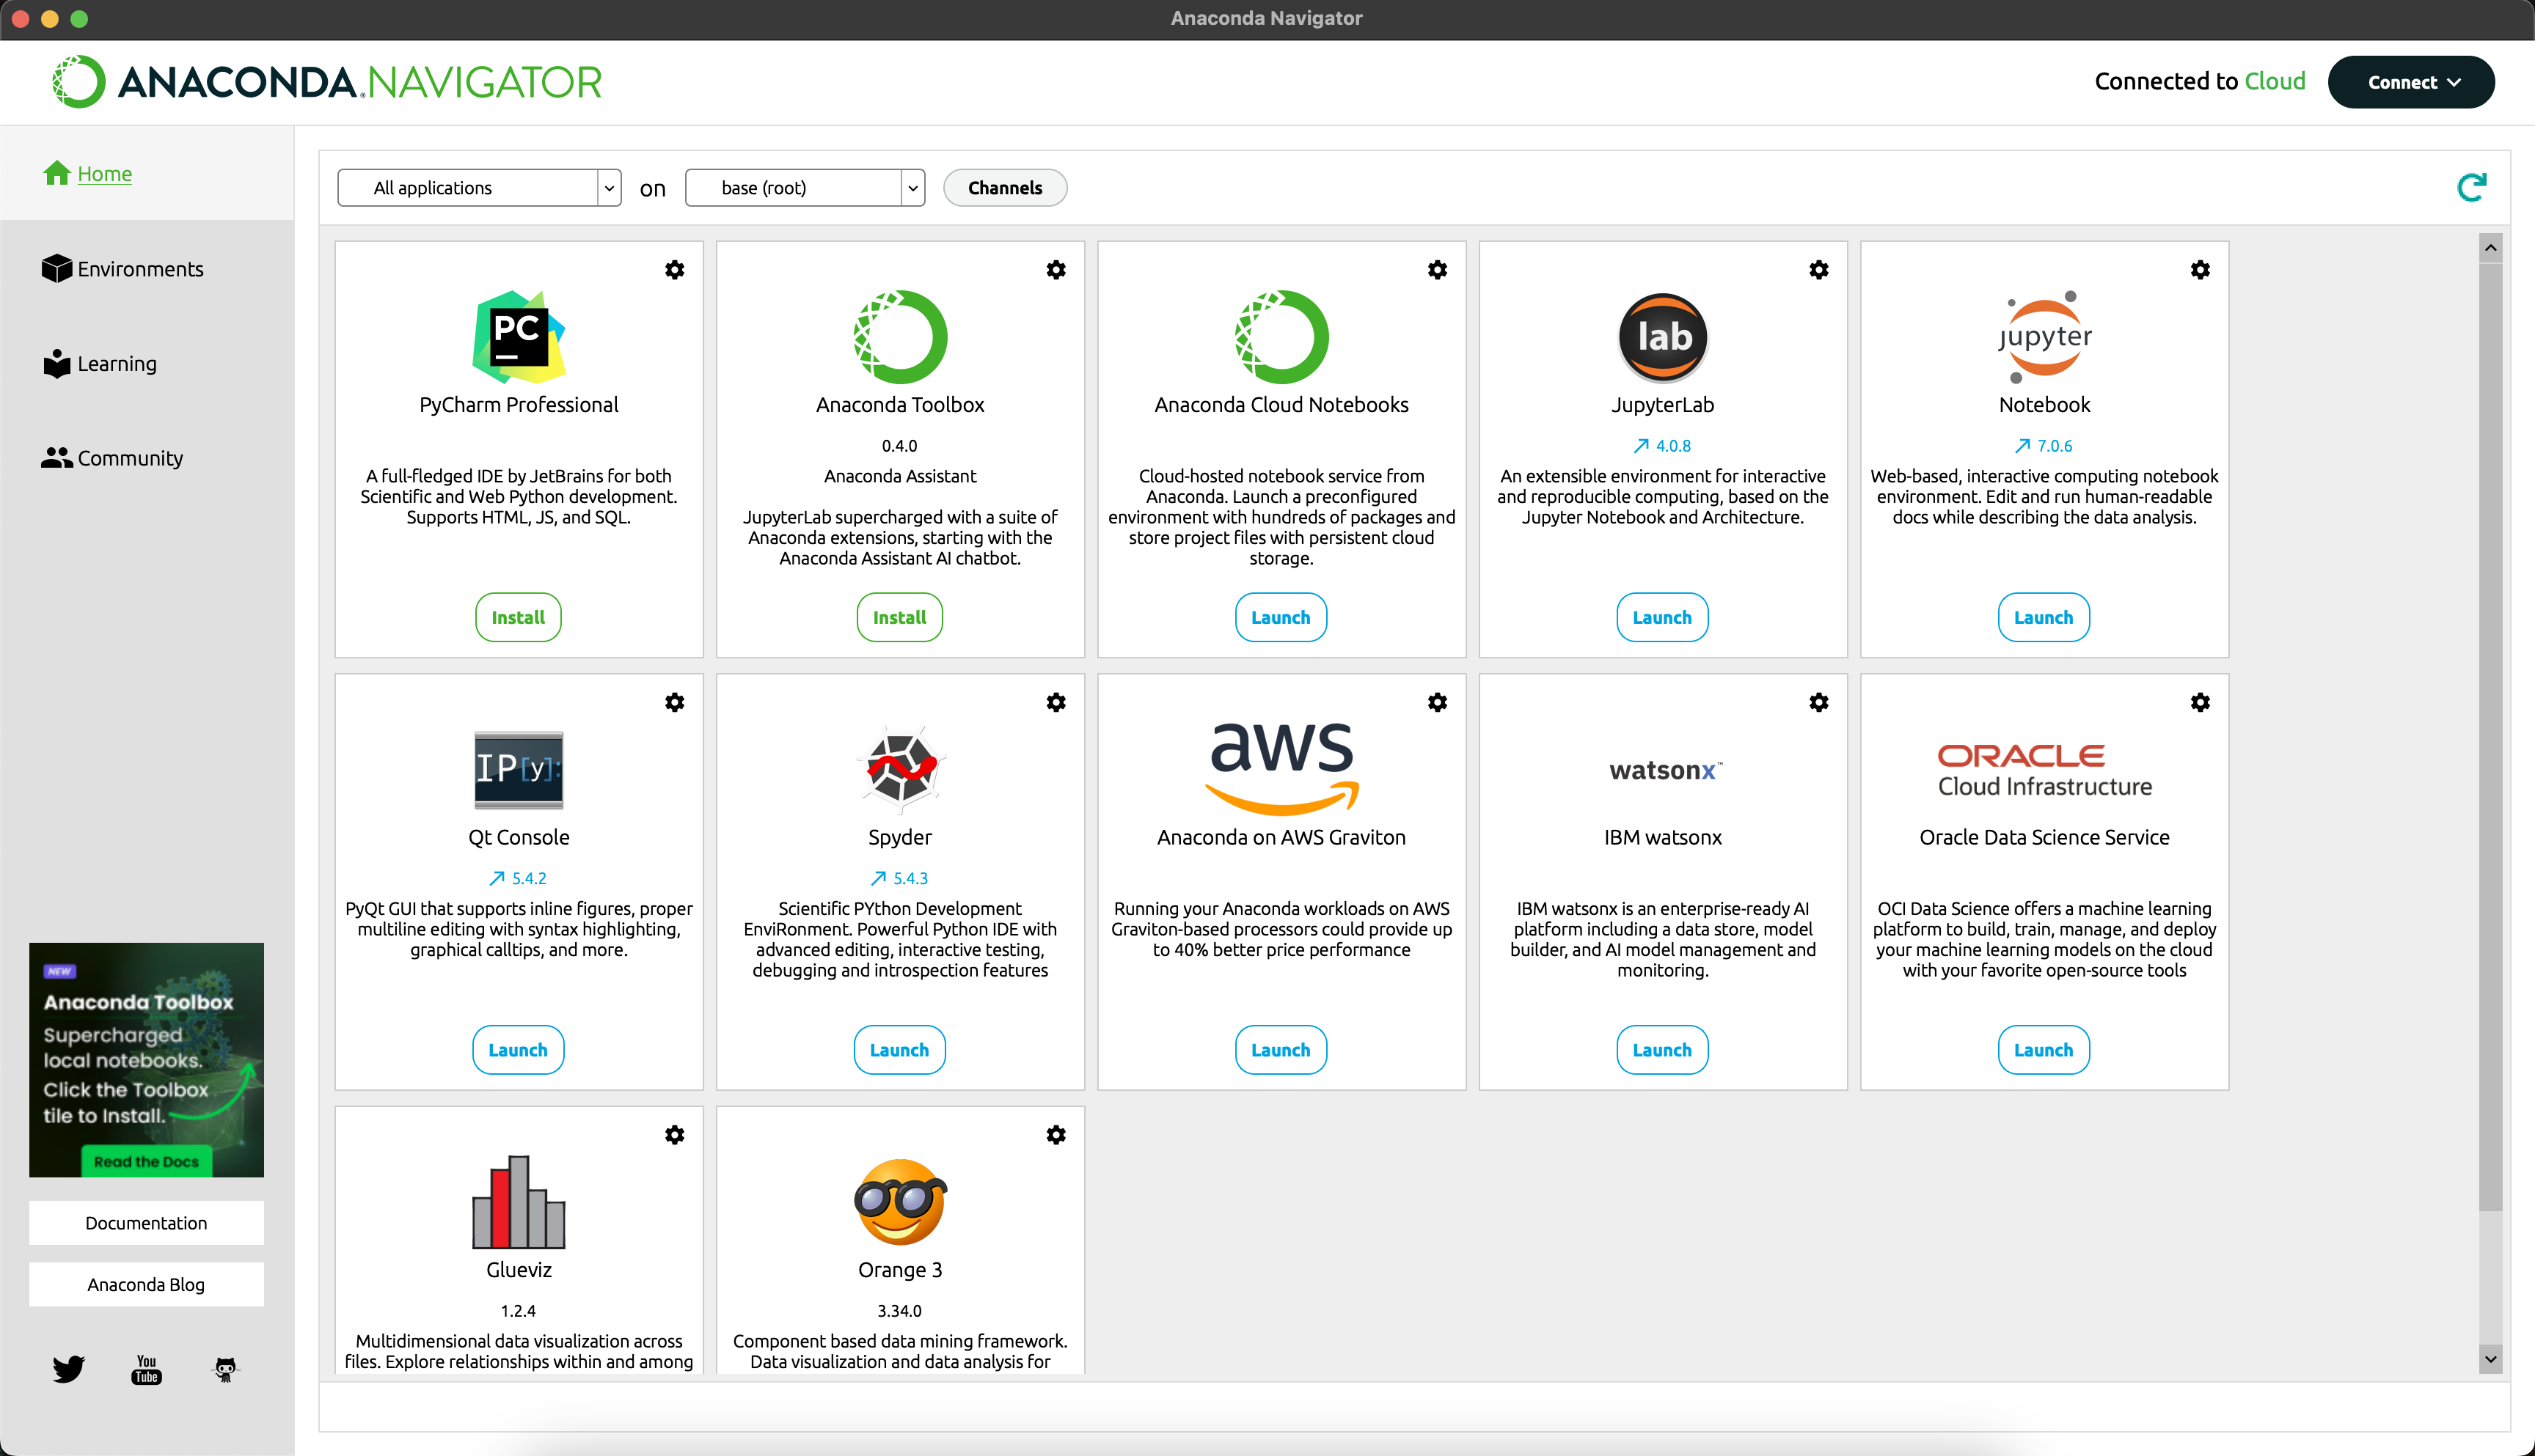The height and width of the screenshot is (1456, 2535).
Task: Open gear options on Oracle Data Science tile
Action: (x=2199, y=702)
